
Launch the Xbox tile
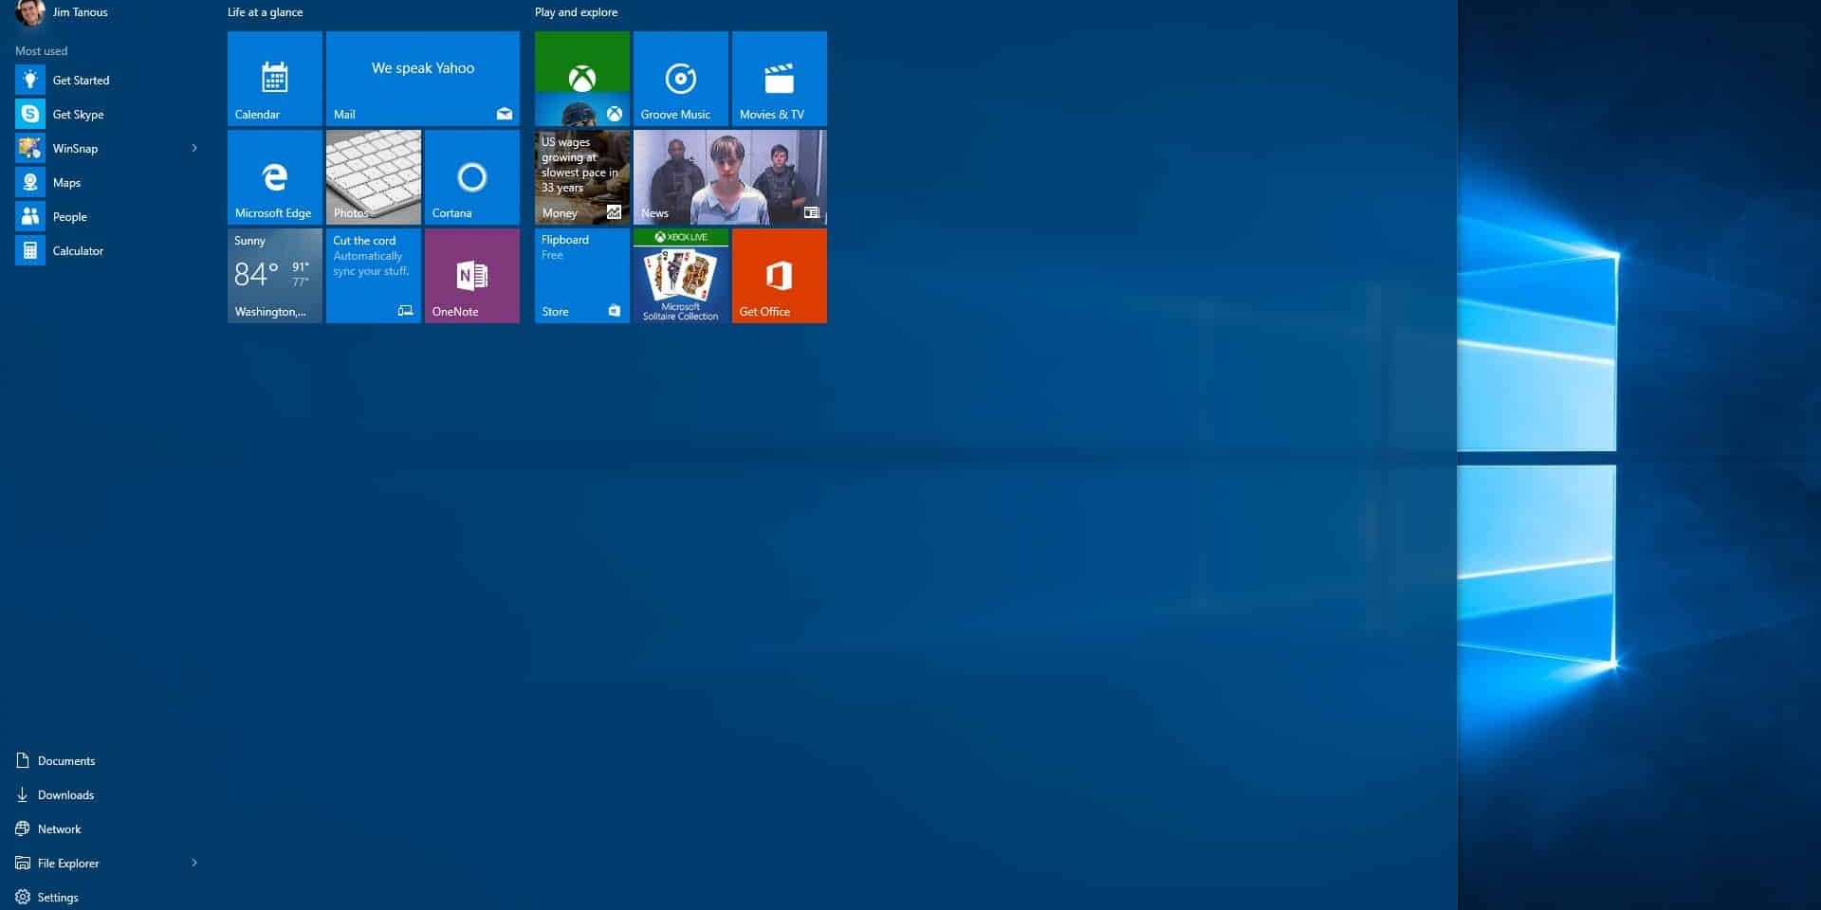click(x=582, y=79)
